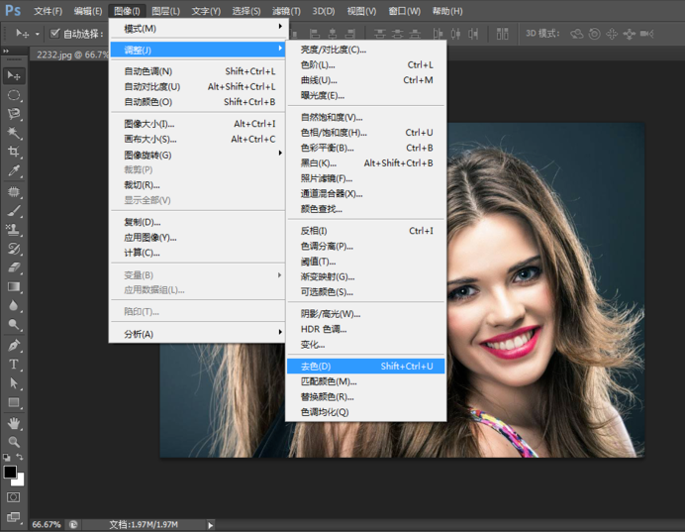This screenshot has height=532, width=685.
Task: Click the 3D rotate mode icon
Action: pyautogui.click(x=577, y=34)
